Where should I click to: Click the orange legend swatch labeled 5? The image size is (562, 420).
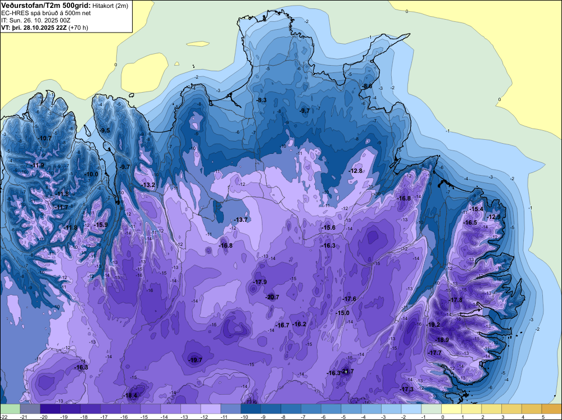(552, 409)
